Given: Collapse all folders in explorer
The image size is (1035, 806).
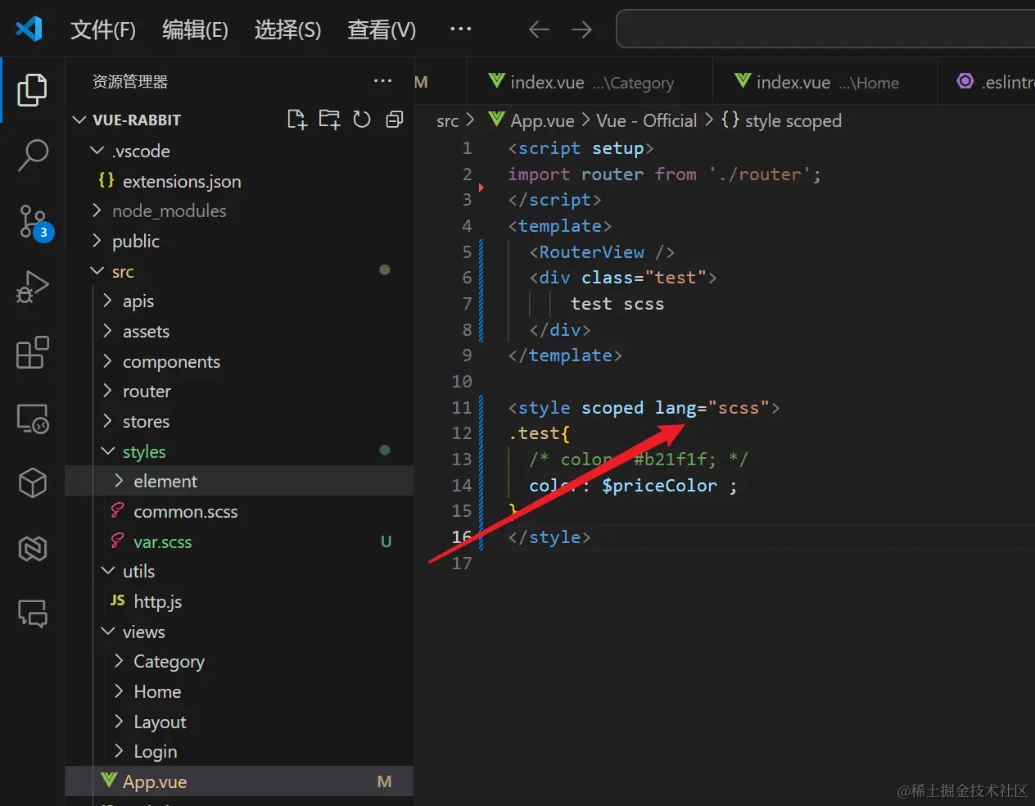Looking at the screenshot, I should click(x=395, y=120).
